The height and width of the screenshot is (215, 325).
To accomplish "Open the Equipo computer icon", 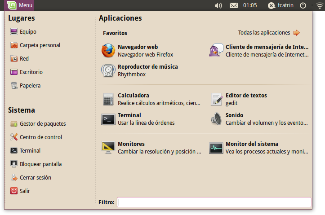I will click(14, 31).
